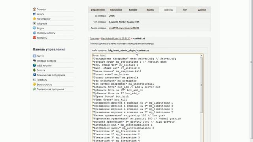Click the W icon beside Wikipedia
The height and width of the screenshot is (142, 253).
[34, 23]
